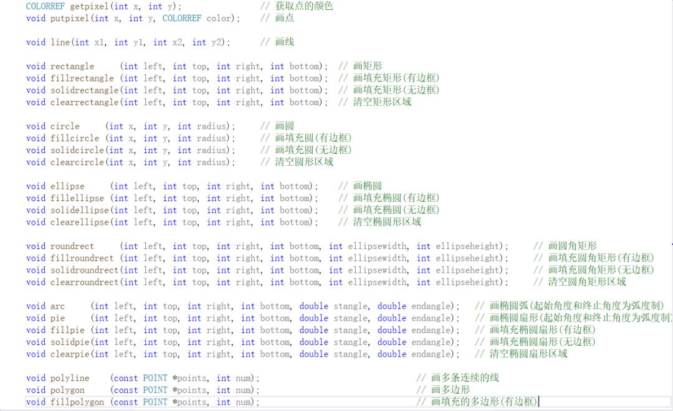Click the stangle parameter in solidpie line
The width and height of the screenshot is (673, 411).
pyautogui.click(x=351, y=342)
